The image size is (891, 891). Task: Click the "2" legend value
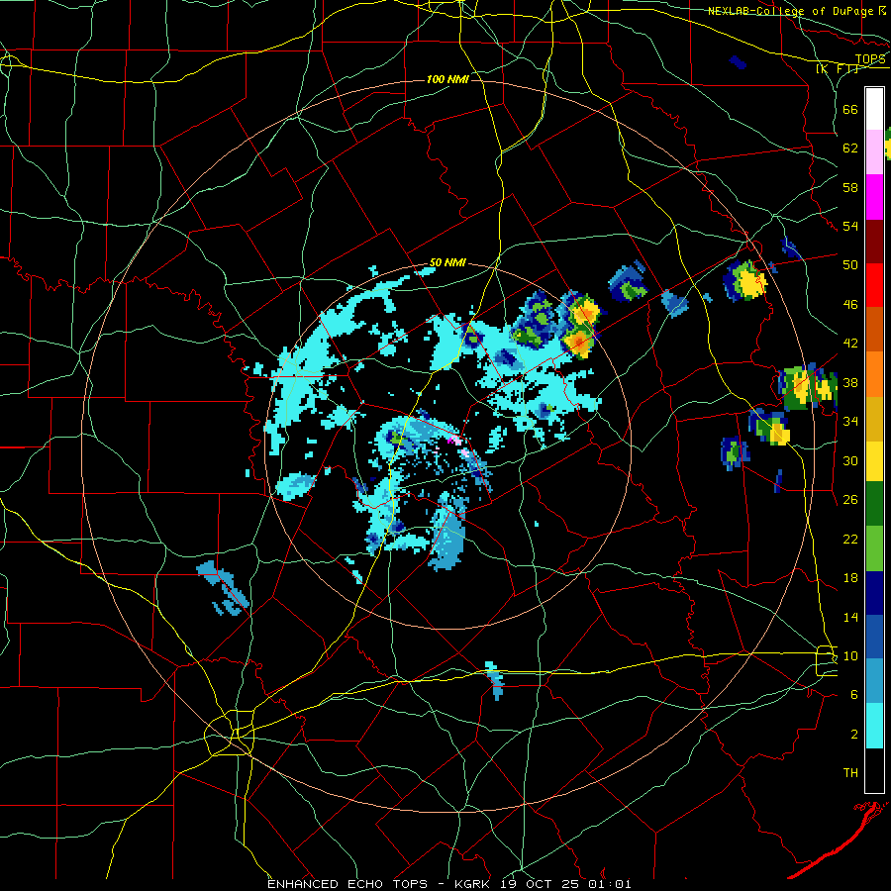(854, 735)
